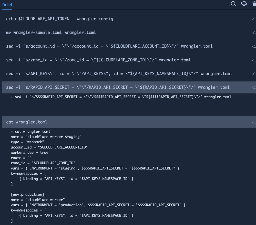Click the vars line with ENVIRONMENT "staging"
256x225 pixels.
pos(95,168)
